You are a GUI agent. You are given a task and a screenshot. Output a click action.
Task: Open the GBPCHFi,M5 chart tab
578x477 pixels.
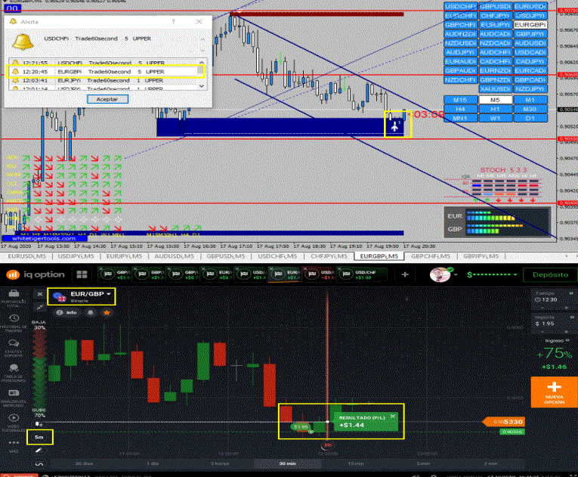[430, 256]
